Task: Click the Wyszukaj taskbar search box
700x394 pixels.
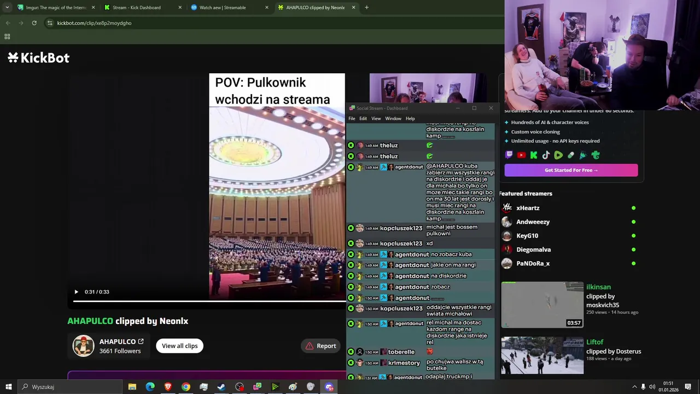Action: [70, 387]
